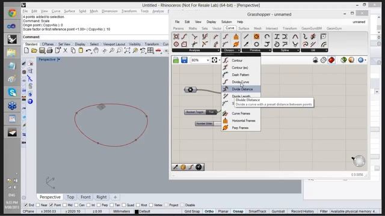This screenshot has width=385, height=216.
Task: Click the Zoom Extents icon in Rhino toolbar
Action: coord(127,50)
